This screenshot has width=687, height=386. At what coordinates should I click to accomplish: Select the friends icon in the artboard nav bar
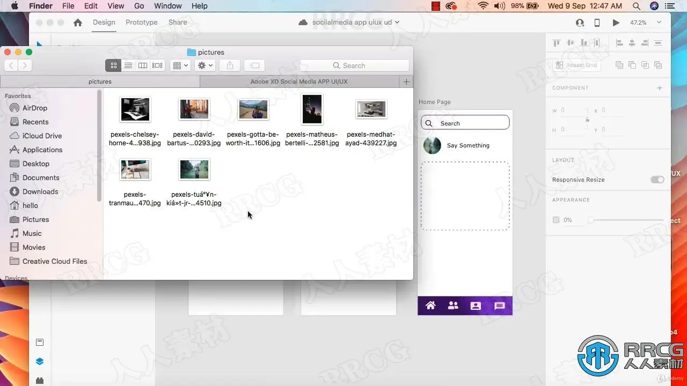click(453, 306)
